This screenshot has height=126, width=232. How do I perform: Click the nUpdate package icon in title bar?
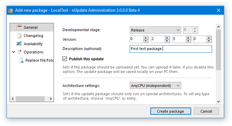coord(11,10)
